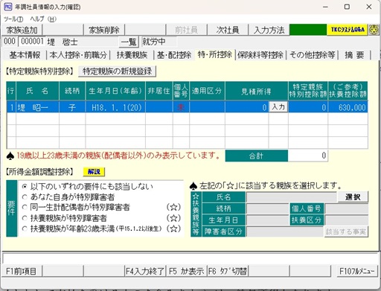
Task: Click the 家族追加 button
Action: tap(22, 30)
